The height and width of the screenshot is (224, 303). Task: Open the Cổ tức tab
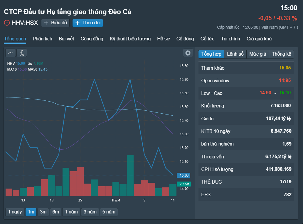(207, 39)
